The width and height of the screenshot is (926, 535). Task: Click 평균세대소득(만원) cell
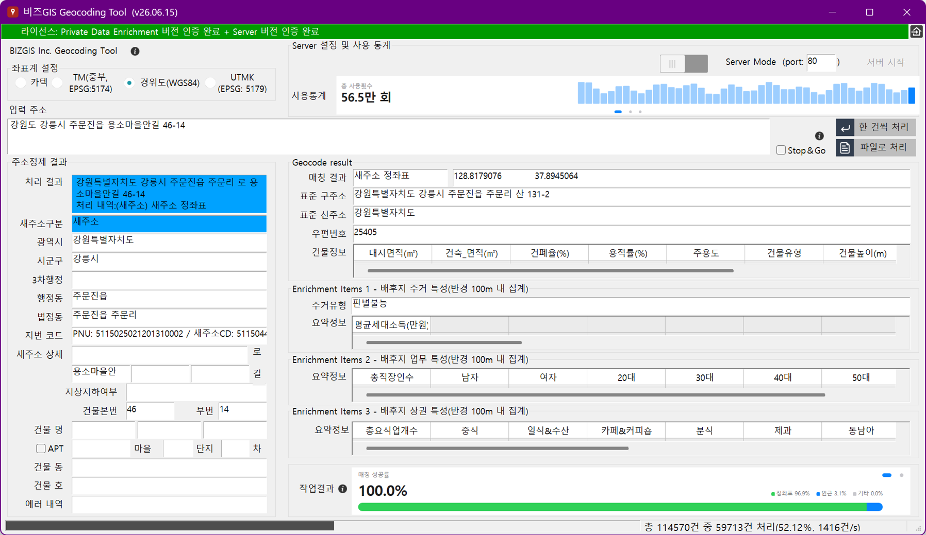click(x=392, y=325)
